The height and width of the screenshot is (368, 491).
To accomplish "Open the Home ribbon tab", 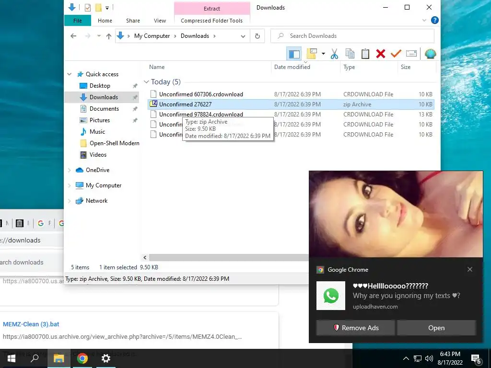I will click(x=105, y=21).
